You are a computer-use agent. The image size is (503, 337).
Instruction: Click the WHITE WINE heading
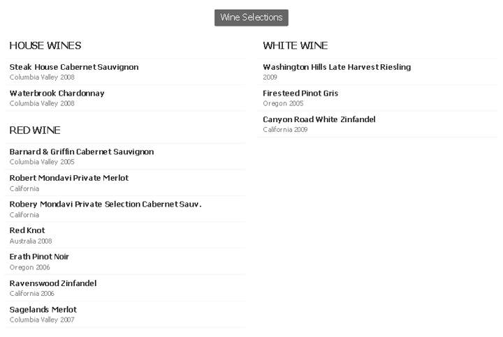point(295,45)
